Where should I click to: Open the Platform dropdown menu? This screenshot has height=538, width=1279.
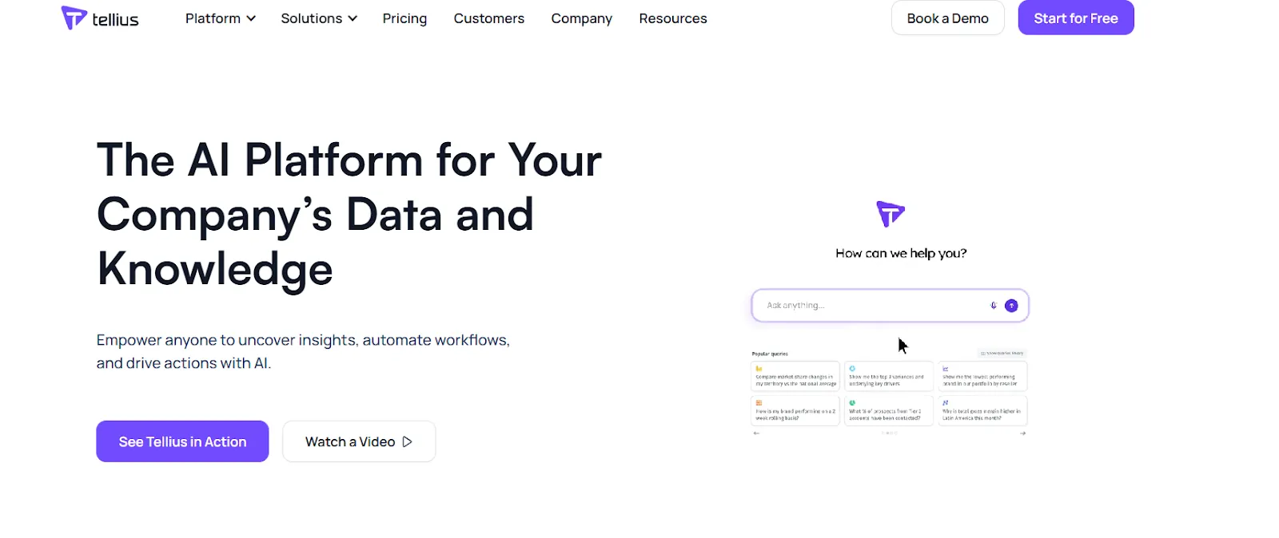click(x=213, y=18)
